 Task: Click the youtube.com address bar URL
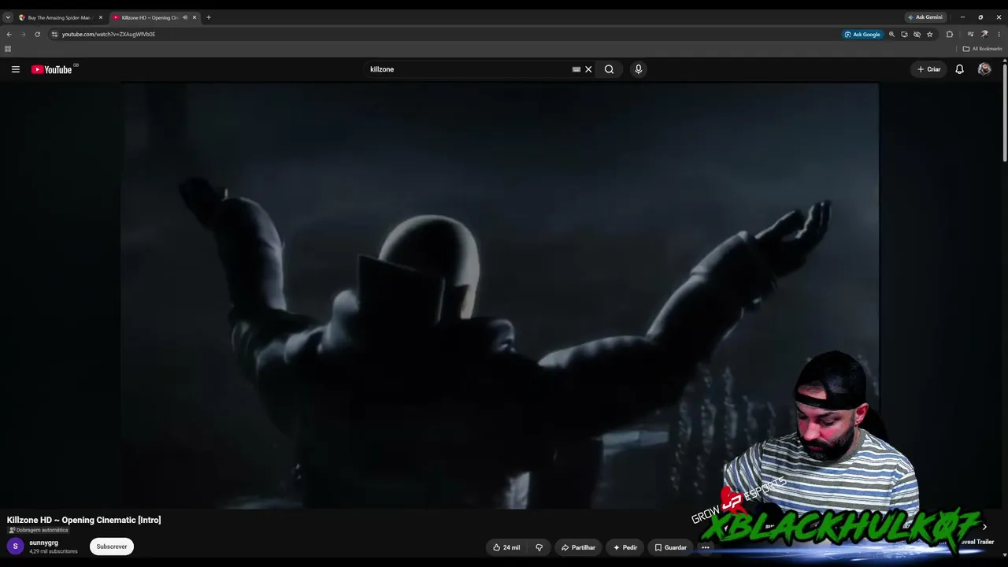pos(109,35)
